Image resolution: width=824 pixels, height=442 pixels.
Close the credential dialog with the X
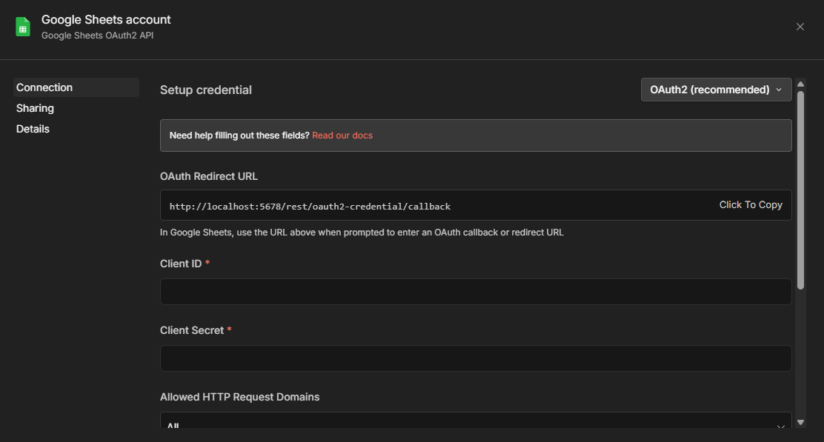pyautogui.click(x=800, y=27)
